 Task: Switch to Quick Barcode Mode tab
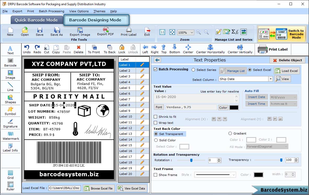pos(36,20)
